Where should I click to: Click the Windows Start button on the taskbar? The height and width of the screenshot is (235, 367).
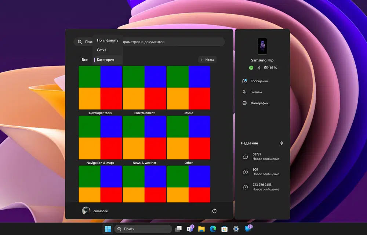tap(108, 229)
